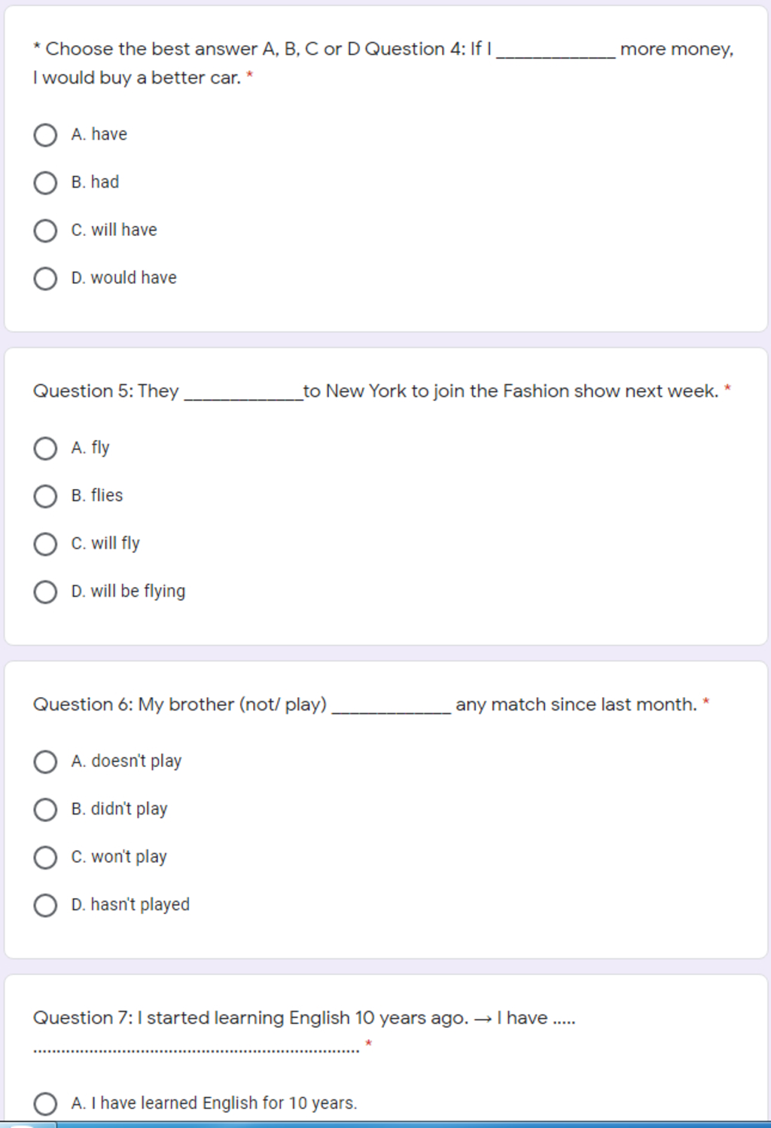Image resolution: width=771 pixels, height=1128 pixels.
Task: Click the Question 5 sentence text
Action: click(x=376, y=391)
